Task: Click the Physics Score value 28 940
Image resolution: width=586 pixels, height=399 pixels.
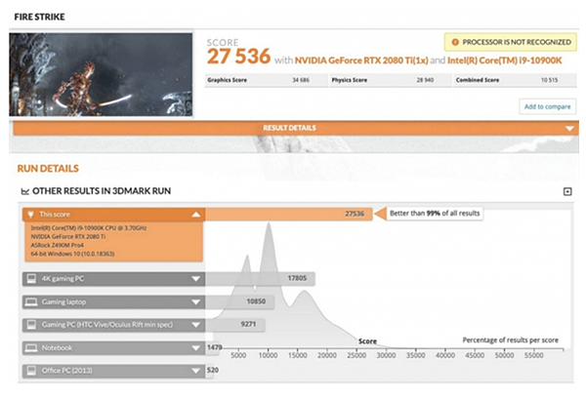Action: click(425, 80)
